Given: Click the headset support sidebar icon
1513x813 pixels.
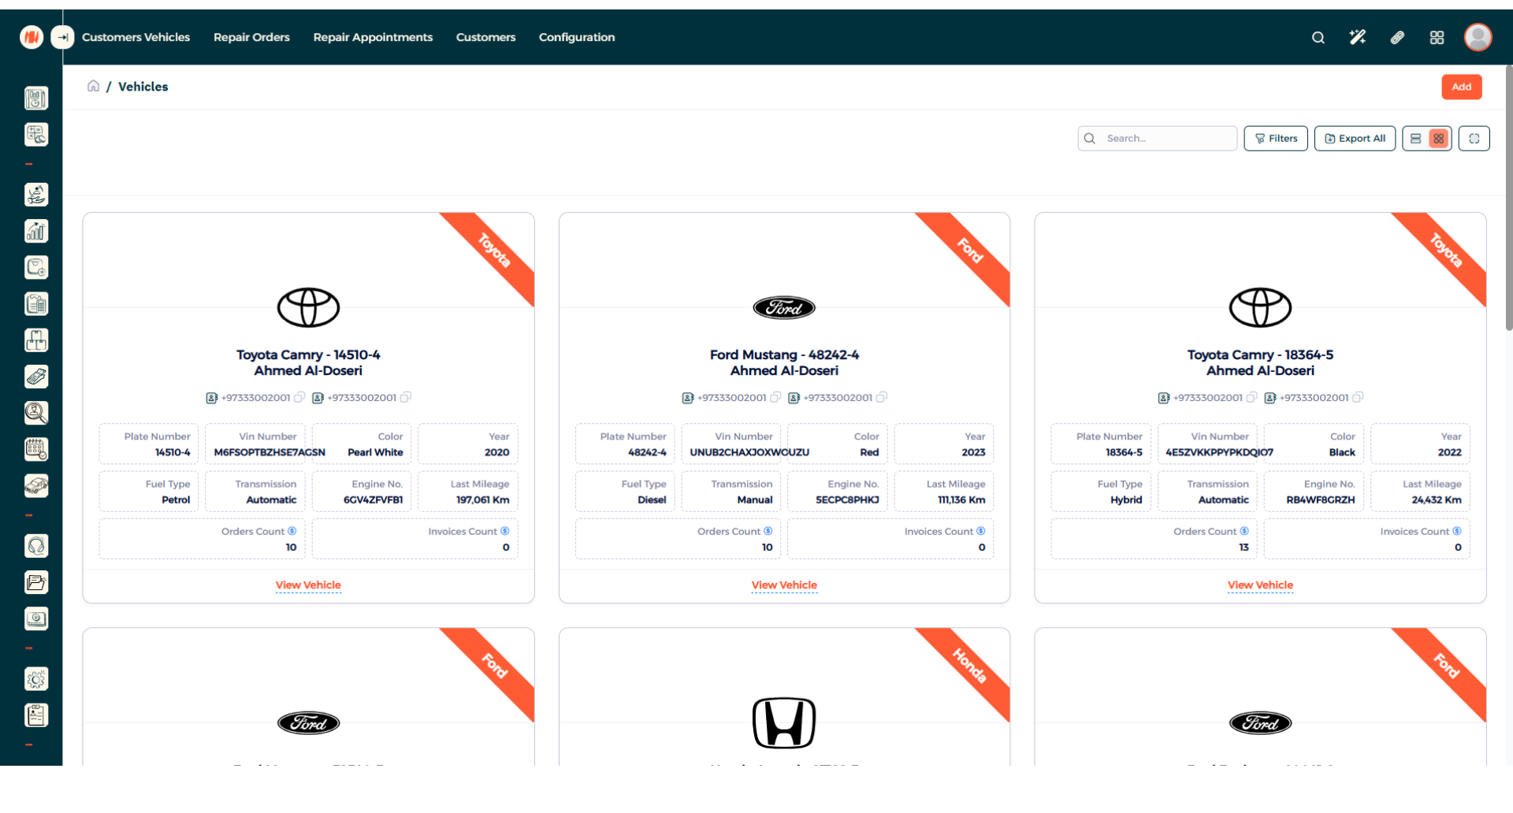Looking at the screenshot, I should coord(36,546).
